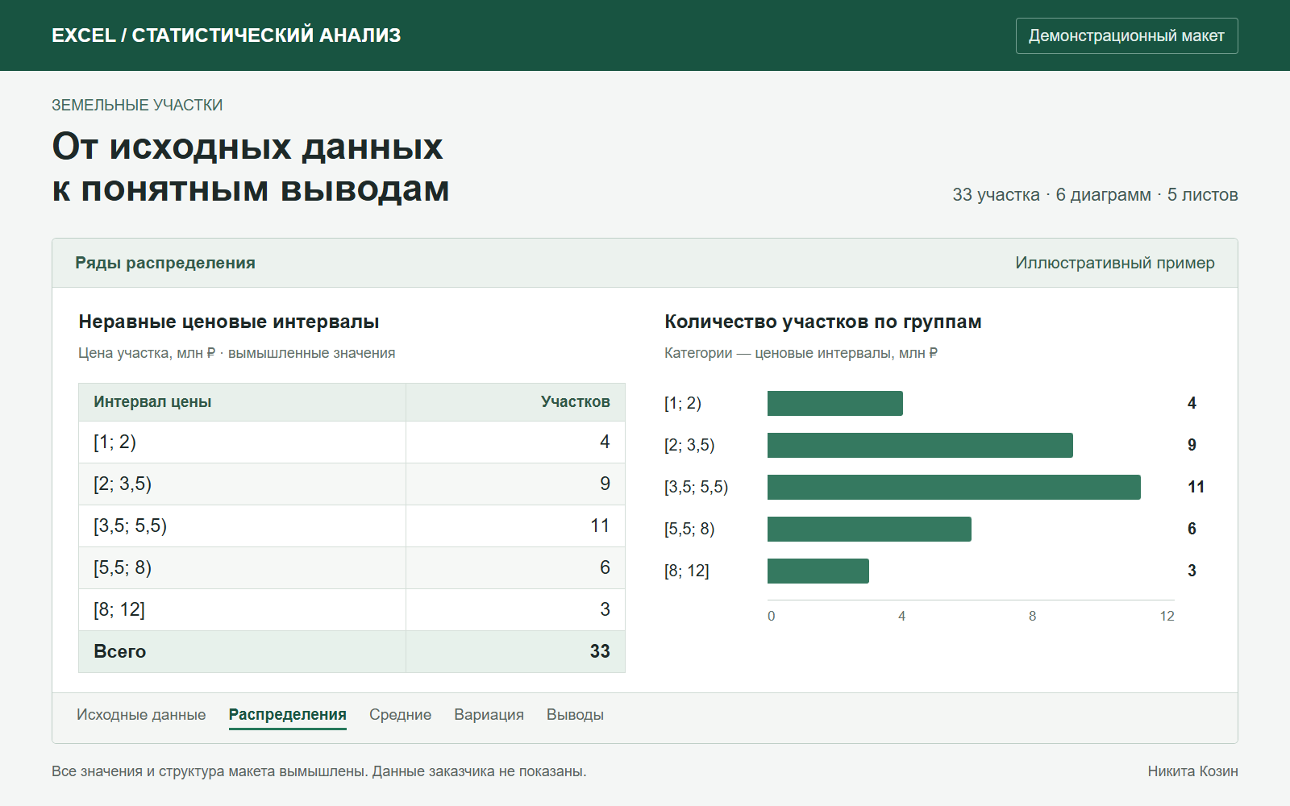This screenshot has height=806, width=1290.
Task: Click the Интервал цены column header
Action: tap(242, 402)
